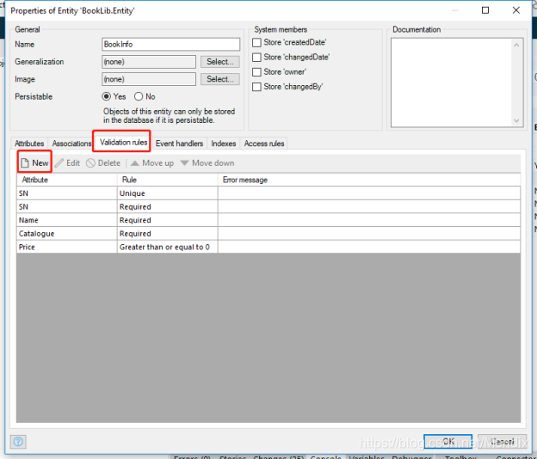Confirm dialog with OK button

(x=448, y=441)
